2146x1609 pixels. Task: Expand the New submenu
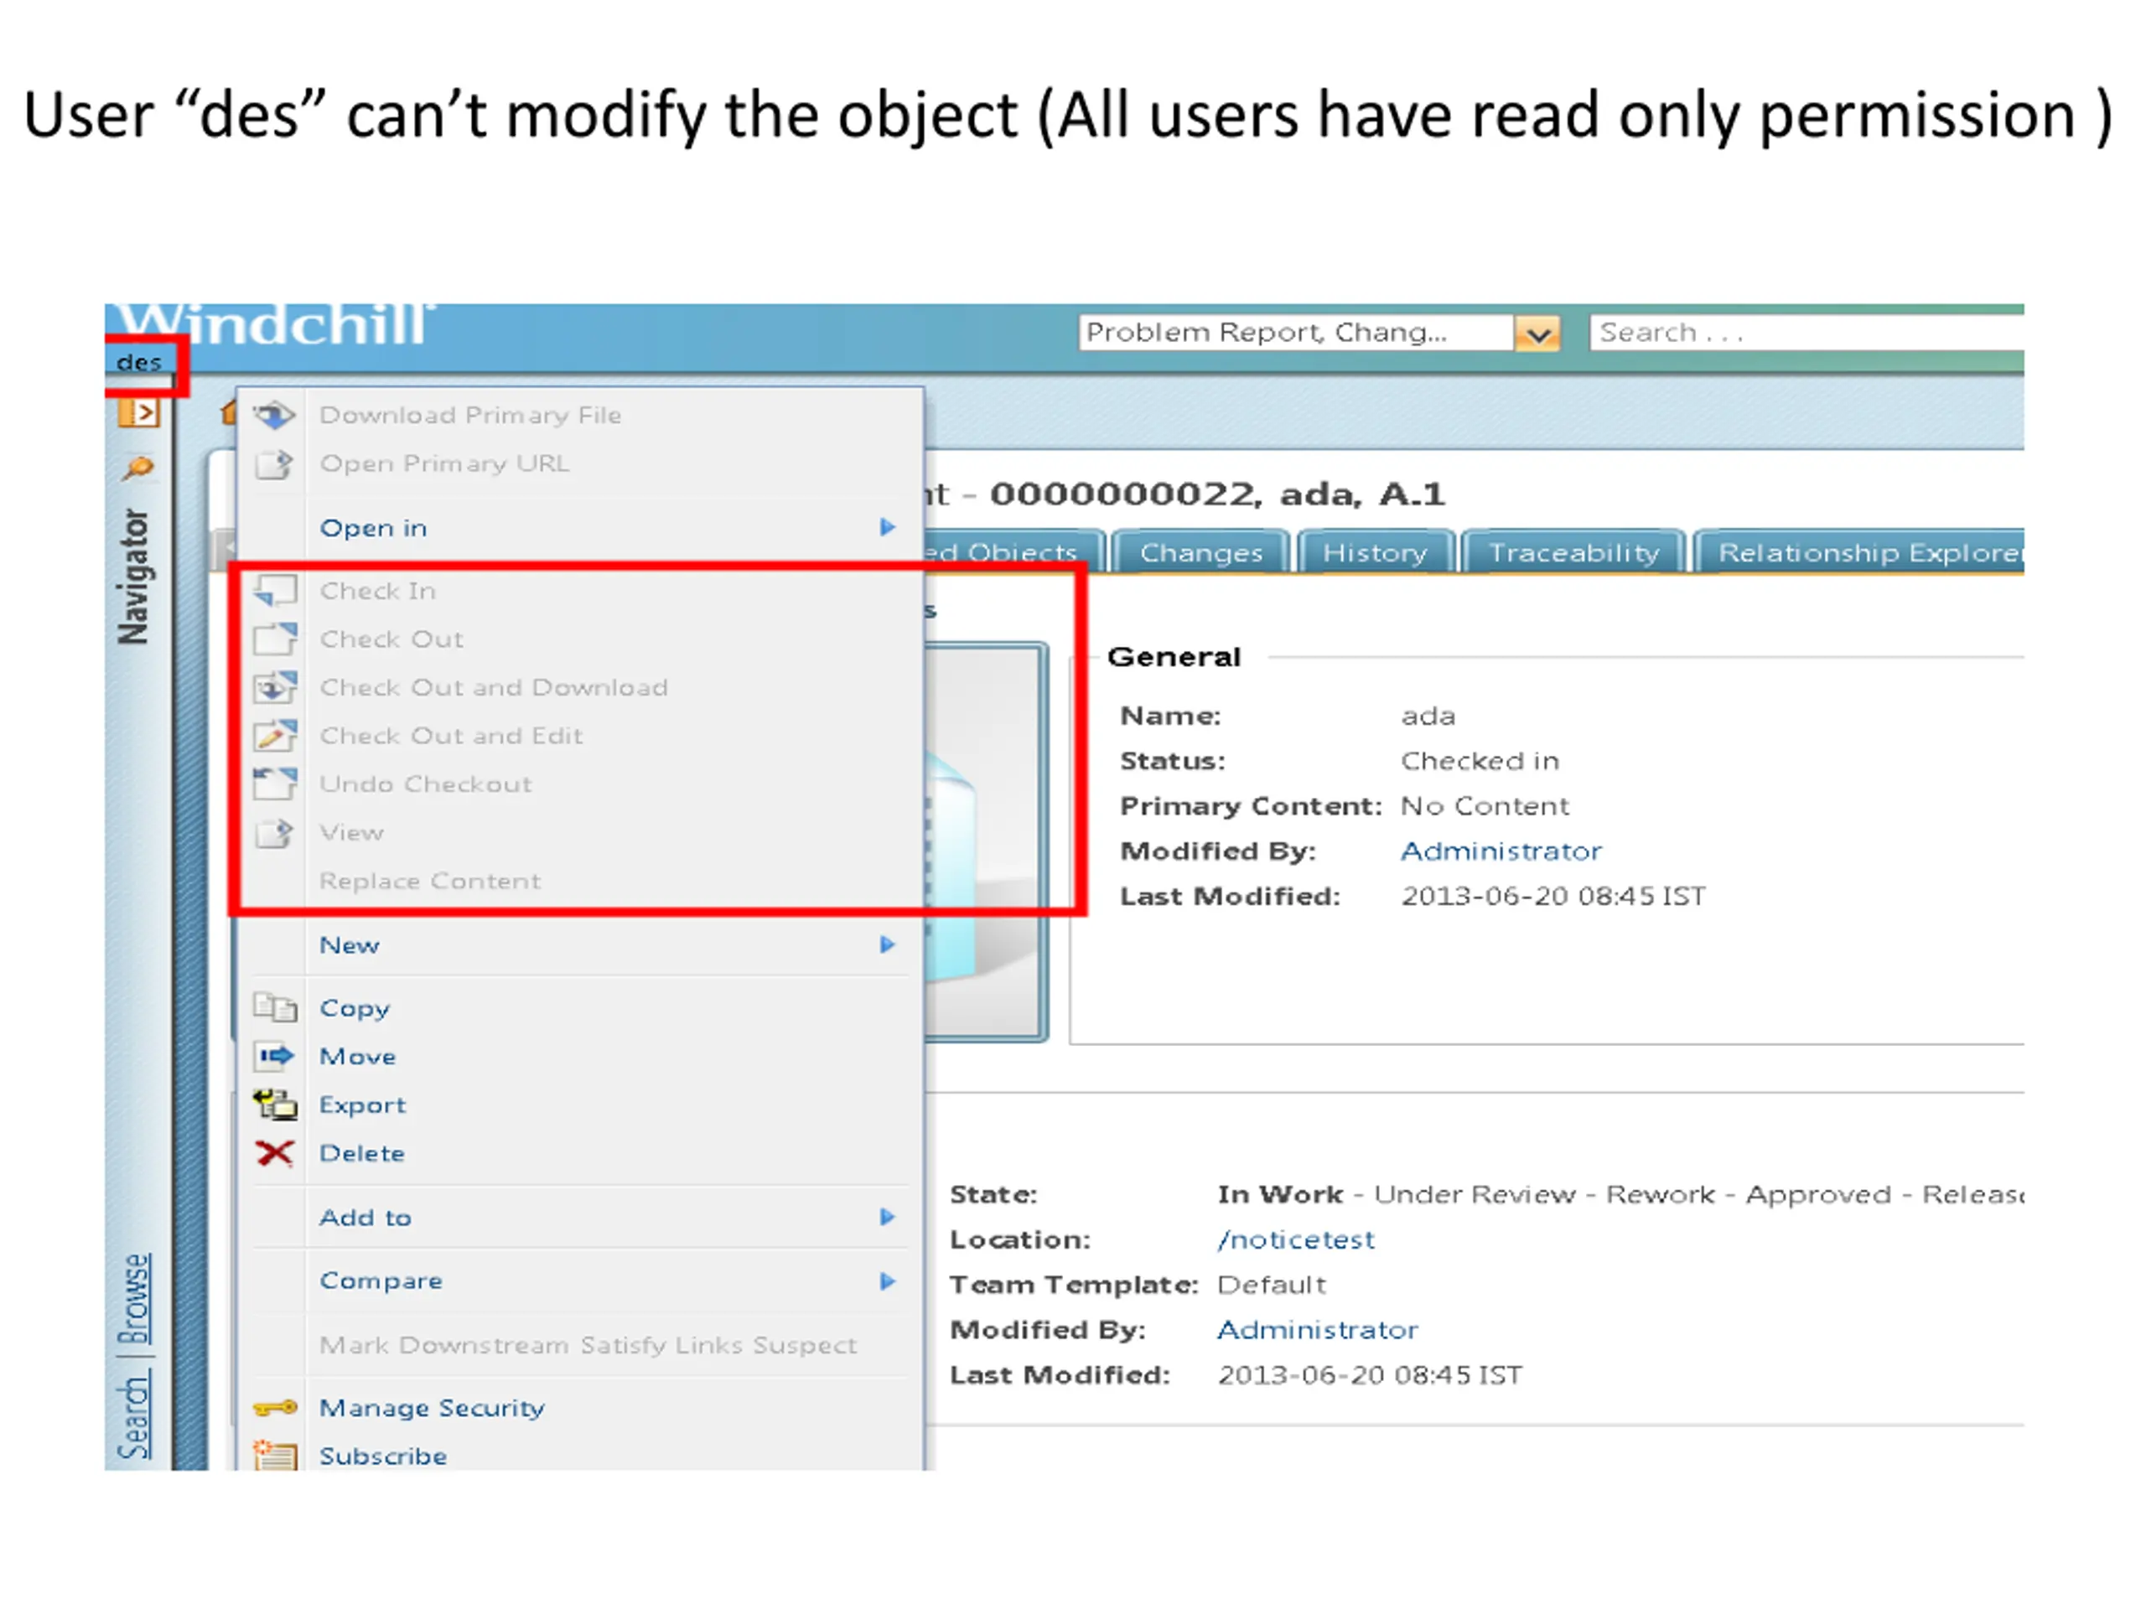point(887,944)
